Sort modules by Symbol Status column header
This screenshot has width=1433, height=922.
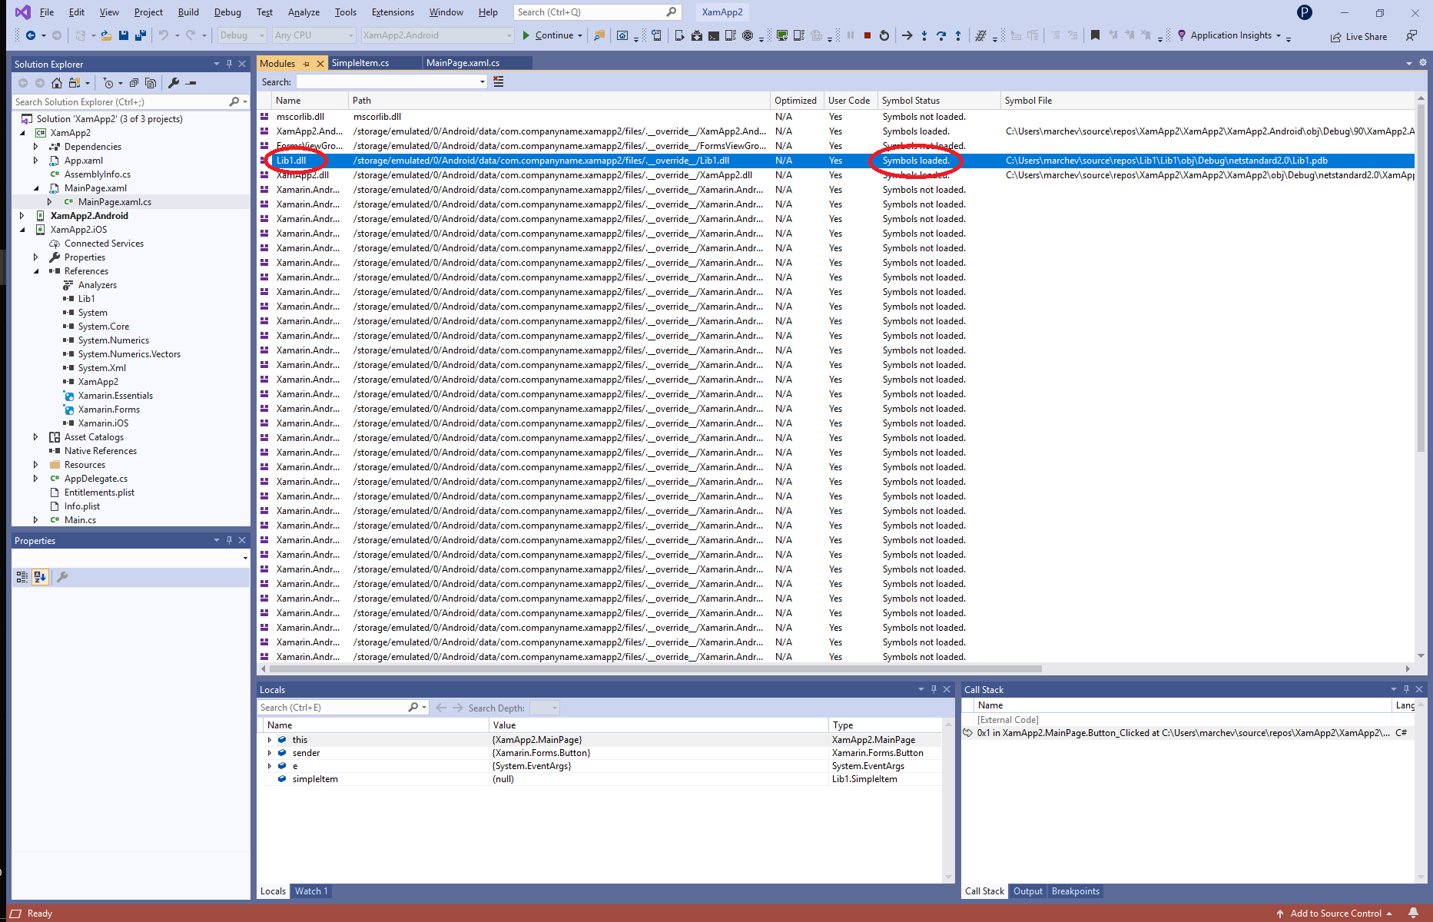[x=939, y=101]
